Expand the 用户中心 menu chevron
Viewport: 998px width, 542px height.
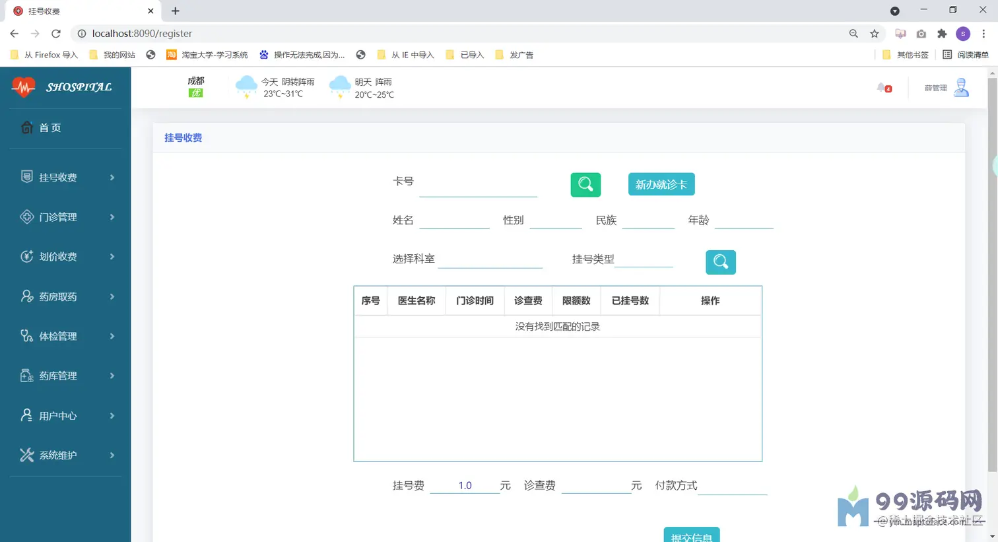[112, 416]
